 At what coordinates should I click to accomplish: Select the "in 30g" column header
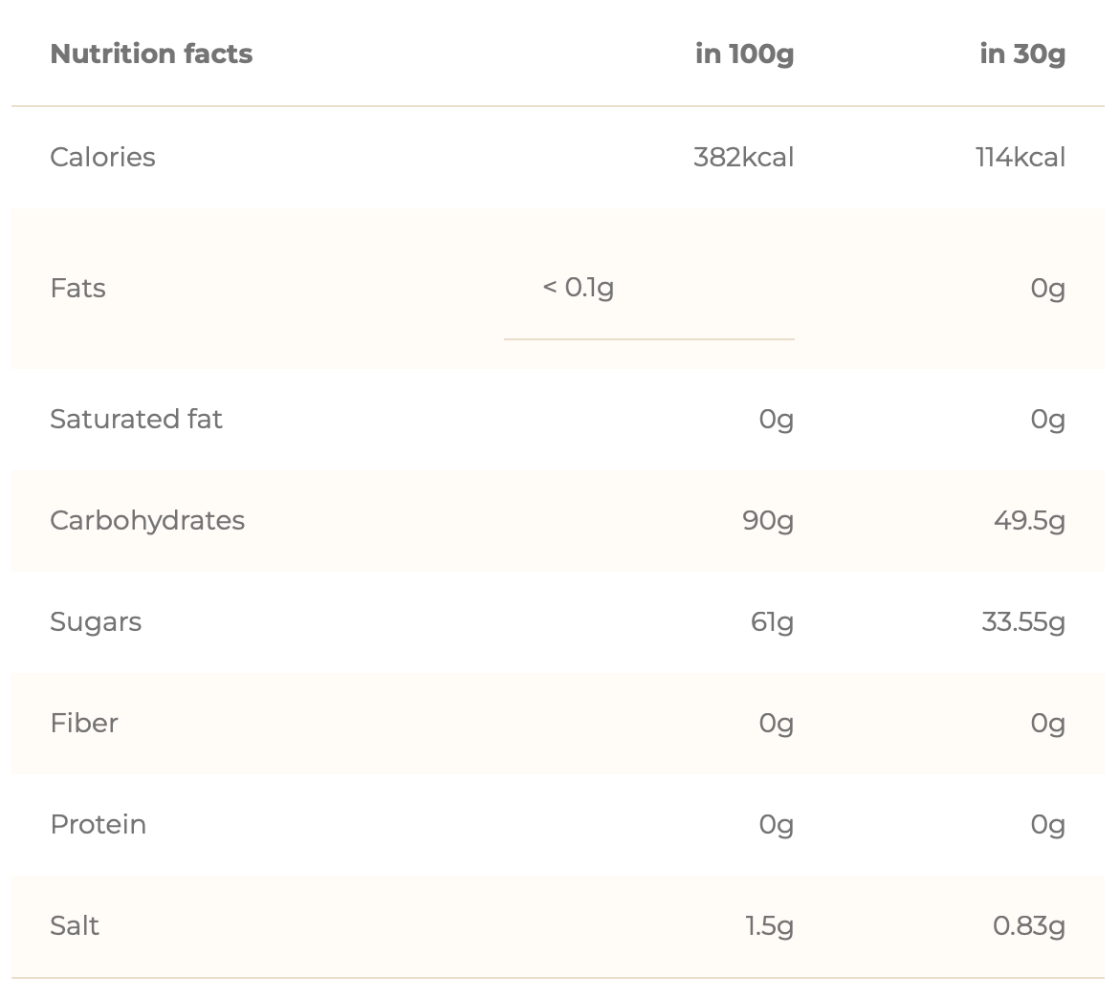[1021, 54]
